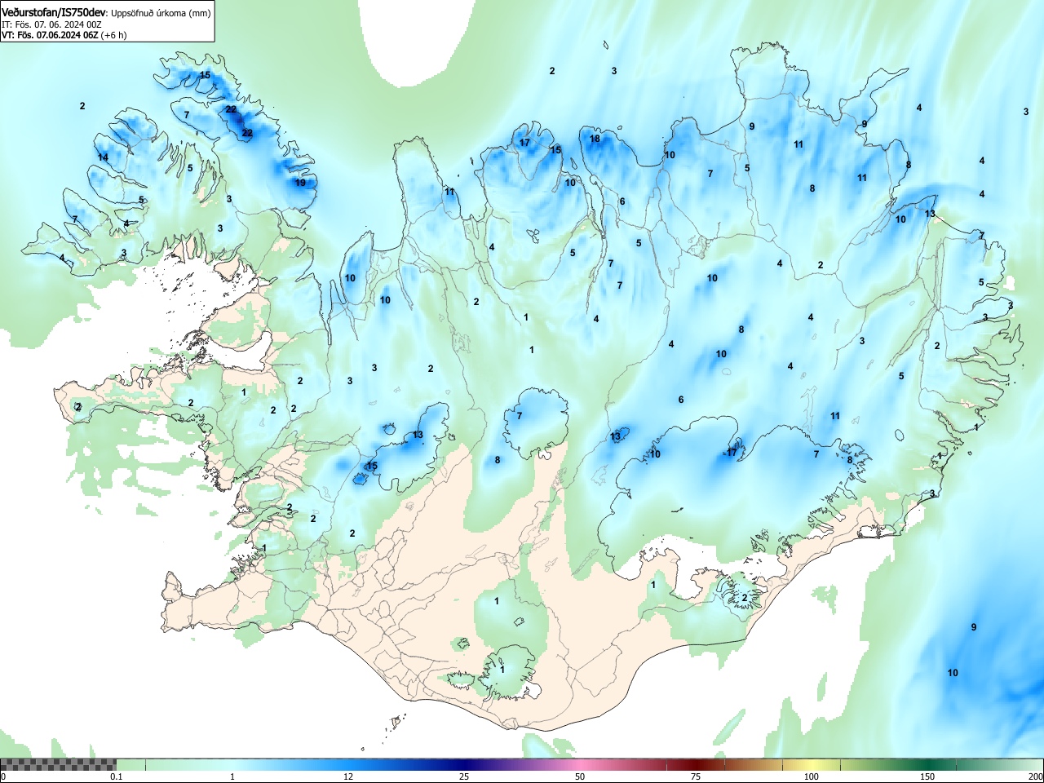Select the 'VT: Fös. 07.06.2024 06Z' valid time
Screen dimensions: 1044x783
coord(49,35)
